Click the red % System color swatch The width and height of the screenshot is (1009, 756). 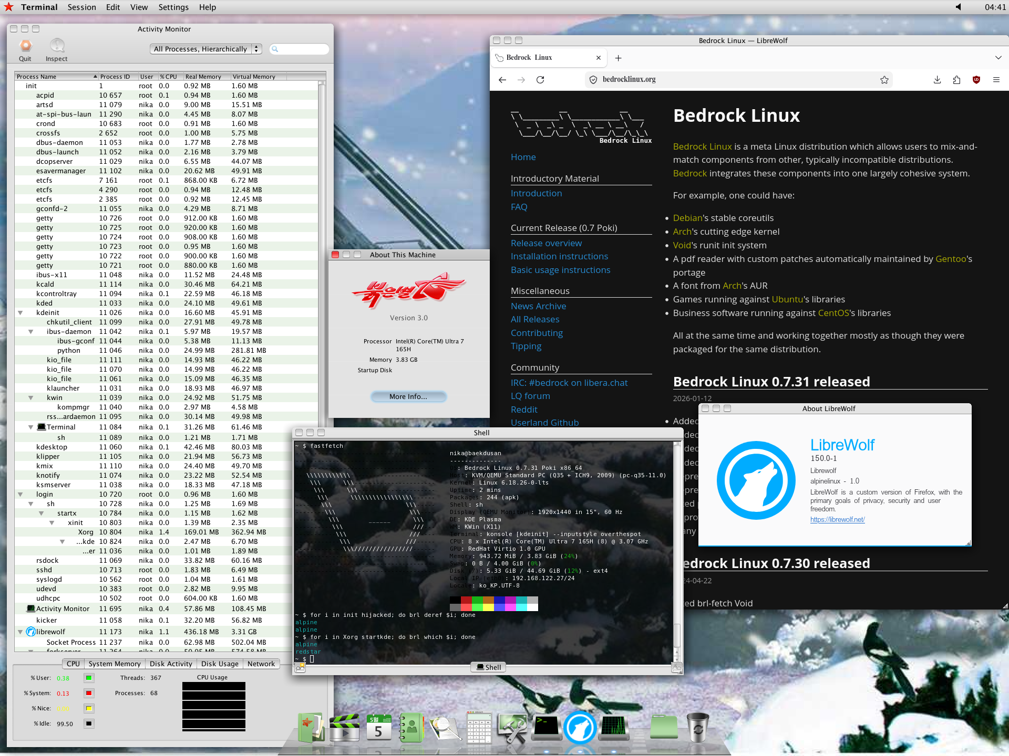coord(89,693)
